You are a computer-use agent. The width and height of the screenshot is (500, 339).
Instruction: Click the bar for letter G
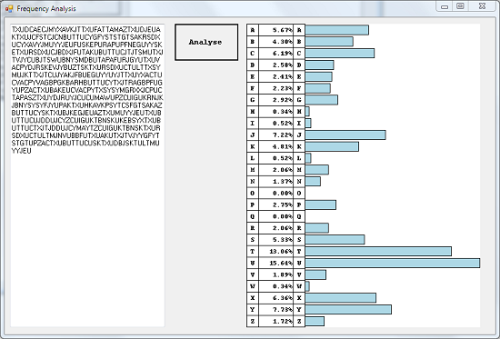322,100
